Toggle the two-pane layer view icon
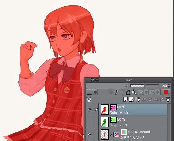Viewport: 174px width, 141px height. tap(89, 99)
